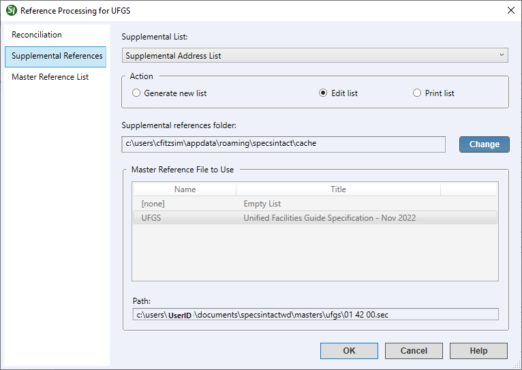
Task: Select the UFGS master reference row
Action: pyautogui.click(x=315, y=217)
